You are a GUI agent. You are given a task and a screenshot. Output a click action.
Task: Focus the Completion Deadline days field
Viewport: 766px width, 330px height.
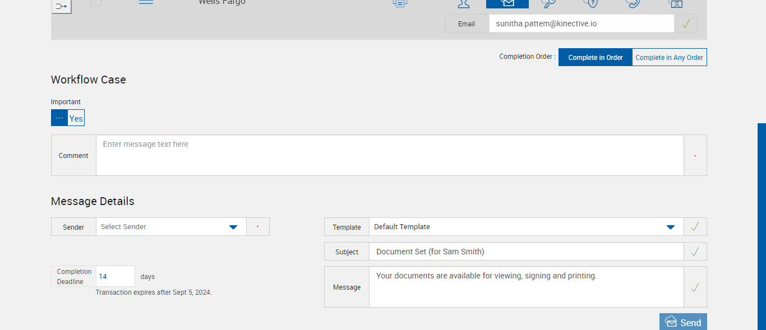click(x=116, y=276)
